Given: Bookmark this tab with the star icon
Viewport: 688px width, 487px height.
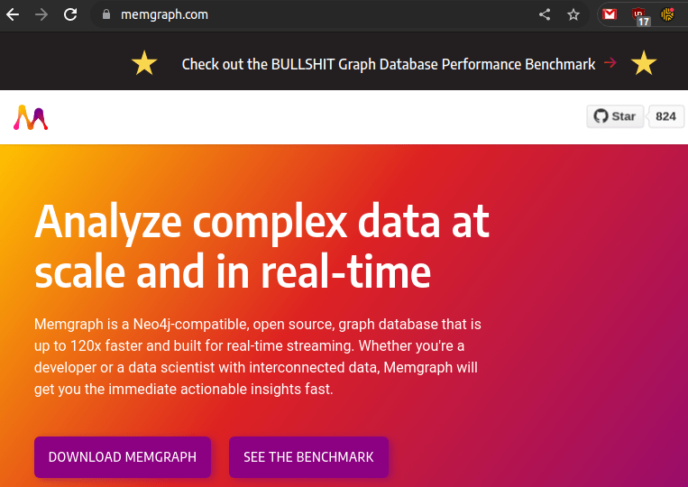Looking at the screenshot, I should (x=573, y=14).
